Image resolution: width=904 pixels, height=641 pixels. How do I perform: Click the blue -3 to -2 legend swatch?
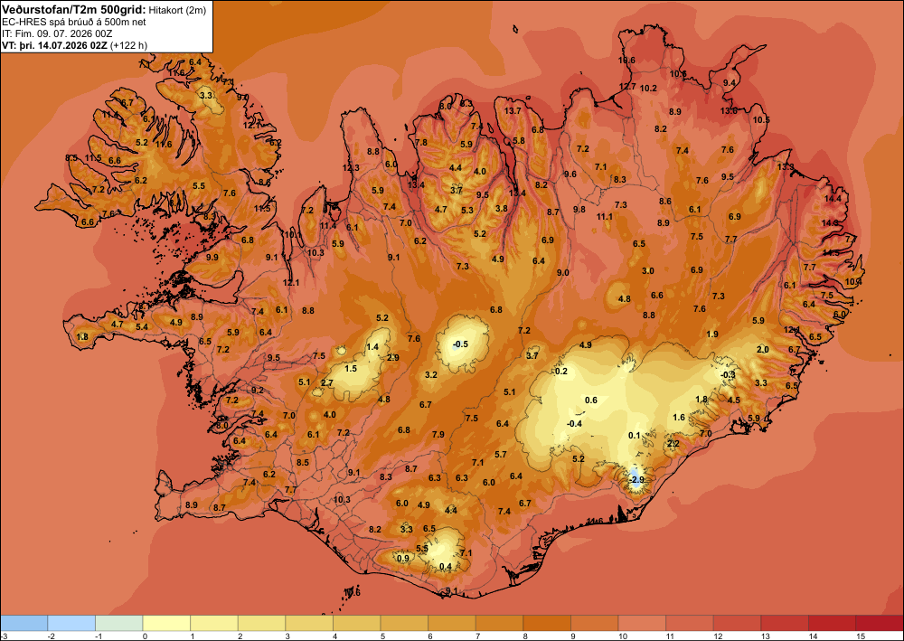24,623
